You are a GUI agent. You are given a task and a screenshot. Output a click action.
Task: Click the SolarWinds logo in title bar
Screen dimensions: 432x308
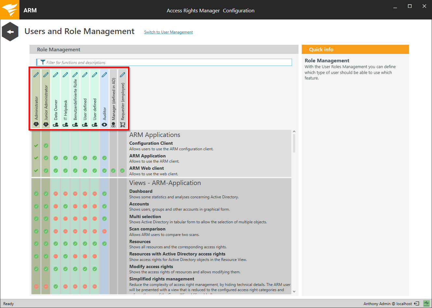click(x=10, y=10)
